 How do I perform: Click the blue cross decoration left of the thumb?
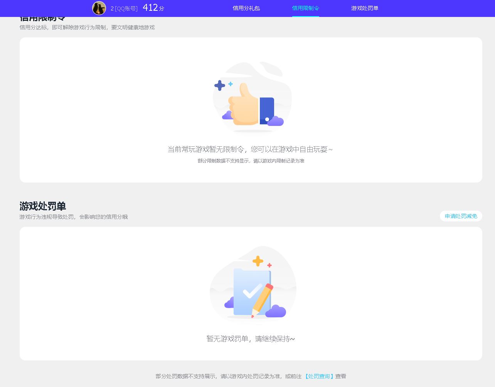click(219, 85)
